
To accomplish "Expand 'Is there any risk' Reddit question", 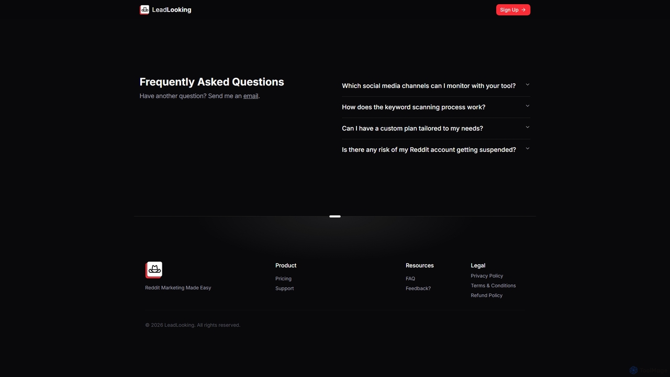I will pyautogui.click(x=436, y=150).
